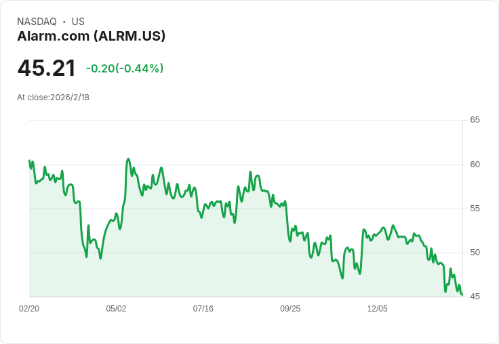
Task: Click the NASDAQ exchange label
Action: pos(37,22)
